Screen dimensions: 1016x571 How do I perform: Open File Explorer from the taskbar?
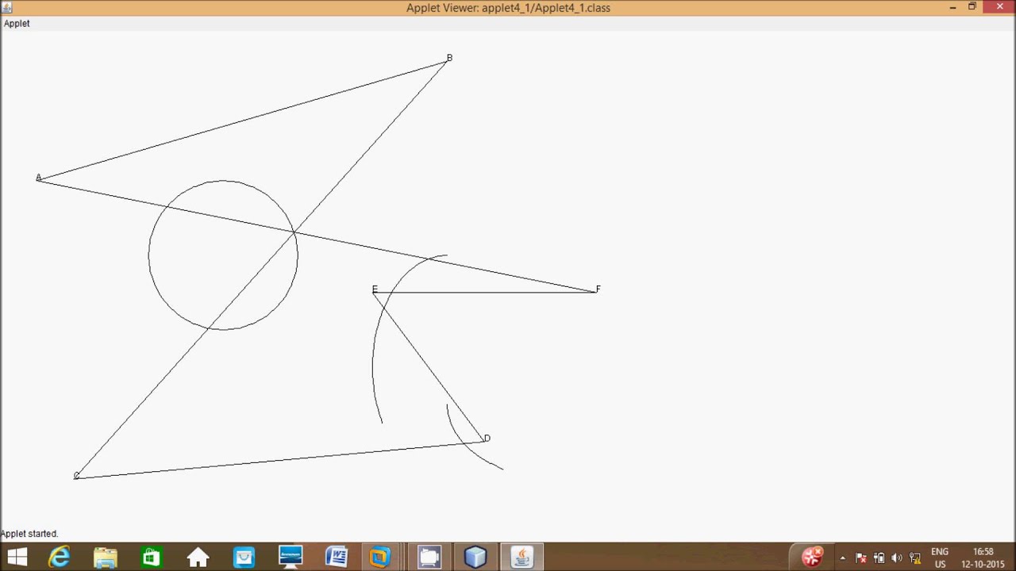(106, 558)
